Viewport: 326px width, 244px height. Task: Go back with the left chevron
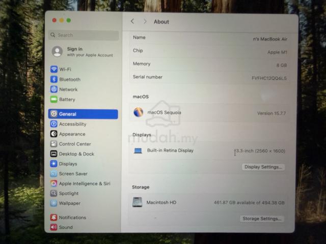[x=132, y=21]
